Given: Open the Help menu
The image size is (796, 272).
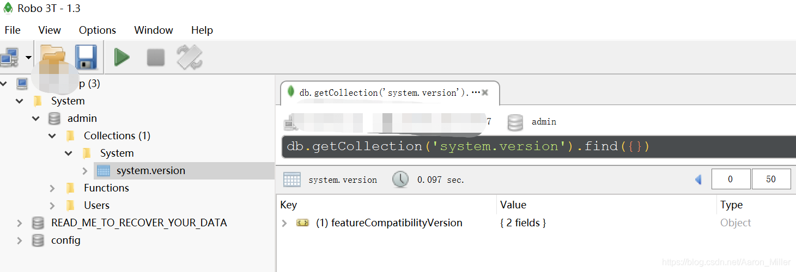Looking at the screenshot, I should [202, 30].
